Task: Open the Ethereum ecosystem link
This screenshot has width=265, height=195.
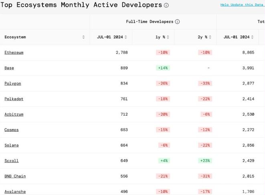Action: click(14, 52)
